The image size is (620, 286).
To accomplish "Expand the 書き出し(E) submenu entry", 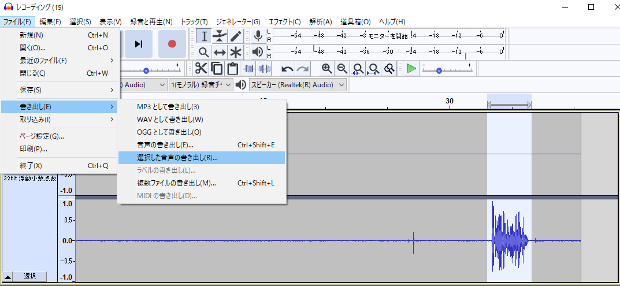I will (x=60, y=106).
